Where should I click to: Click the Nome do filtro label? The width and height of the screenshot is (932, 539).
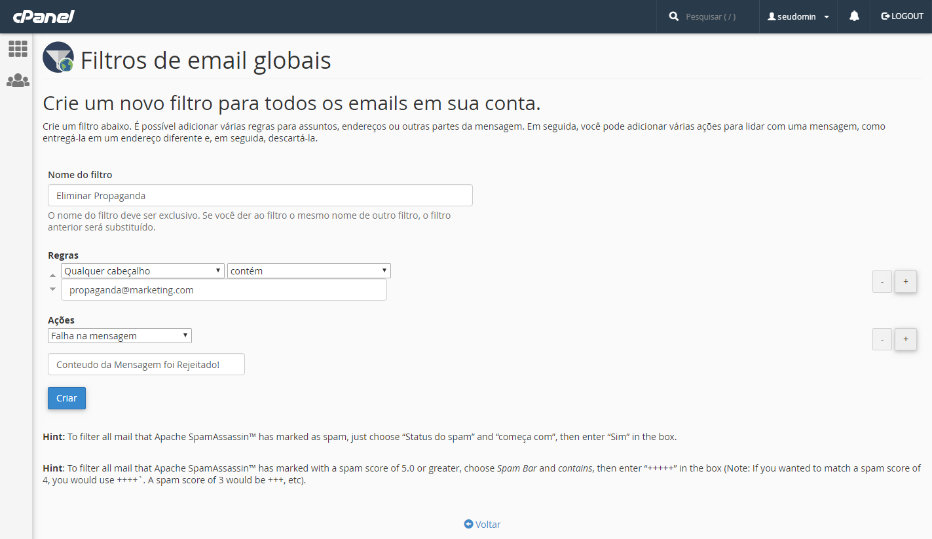pyautogui.click(x=80, y=175)
